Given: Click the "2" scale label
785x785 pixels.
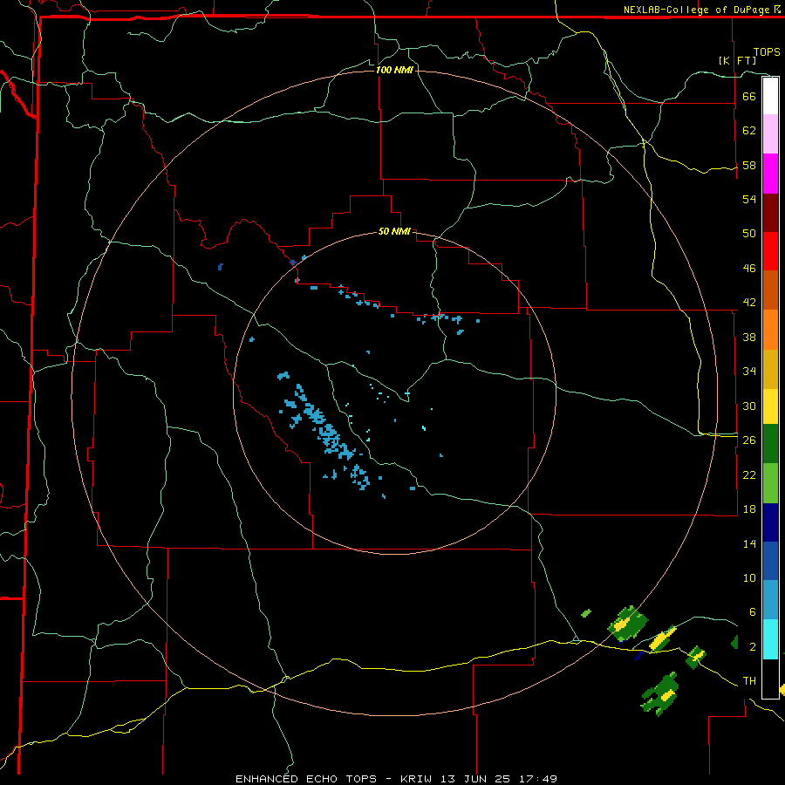Looking at the screenshot, I should pos(752,647).
